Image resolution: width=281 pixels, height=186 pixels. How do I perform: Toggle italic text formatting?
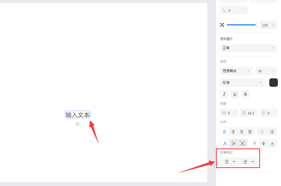[224, 94]
